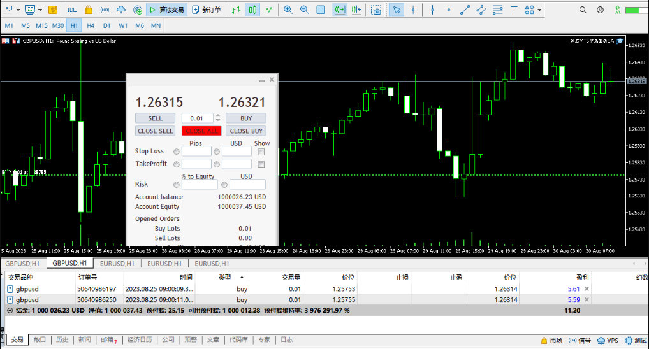Switch chart to candlestick style

click(x=252, y=10)
